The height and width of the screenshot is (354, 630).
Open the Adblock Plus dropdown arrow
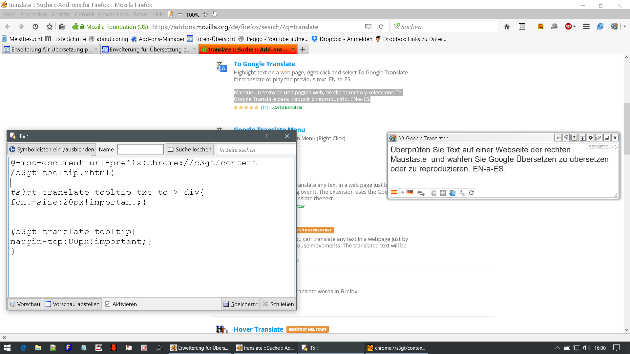575,27
